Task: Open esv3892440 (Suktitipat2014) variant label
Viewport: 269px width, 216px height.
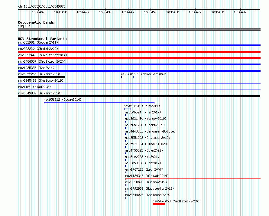Action: point(43,55)
